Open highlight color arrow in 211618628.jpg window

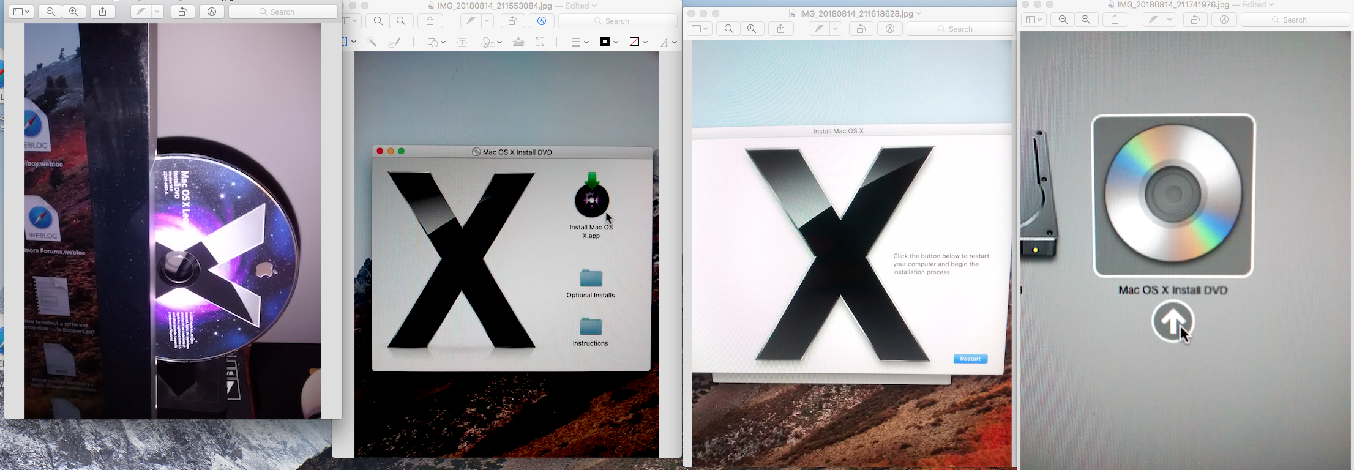(x=836, y=29)
